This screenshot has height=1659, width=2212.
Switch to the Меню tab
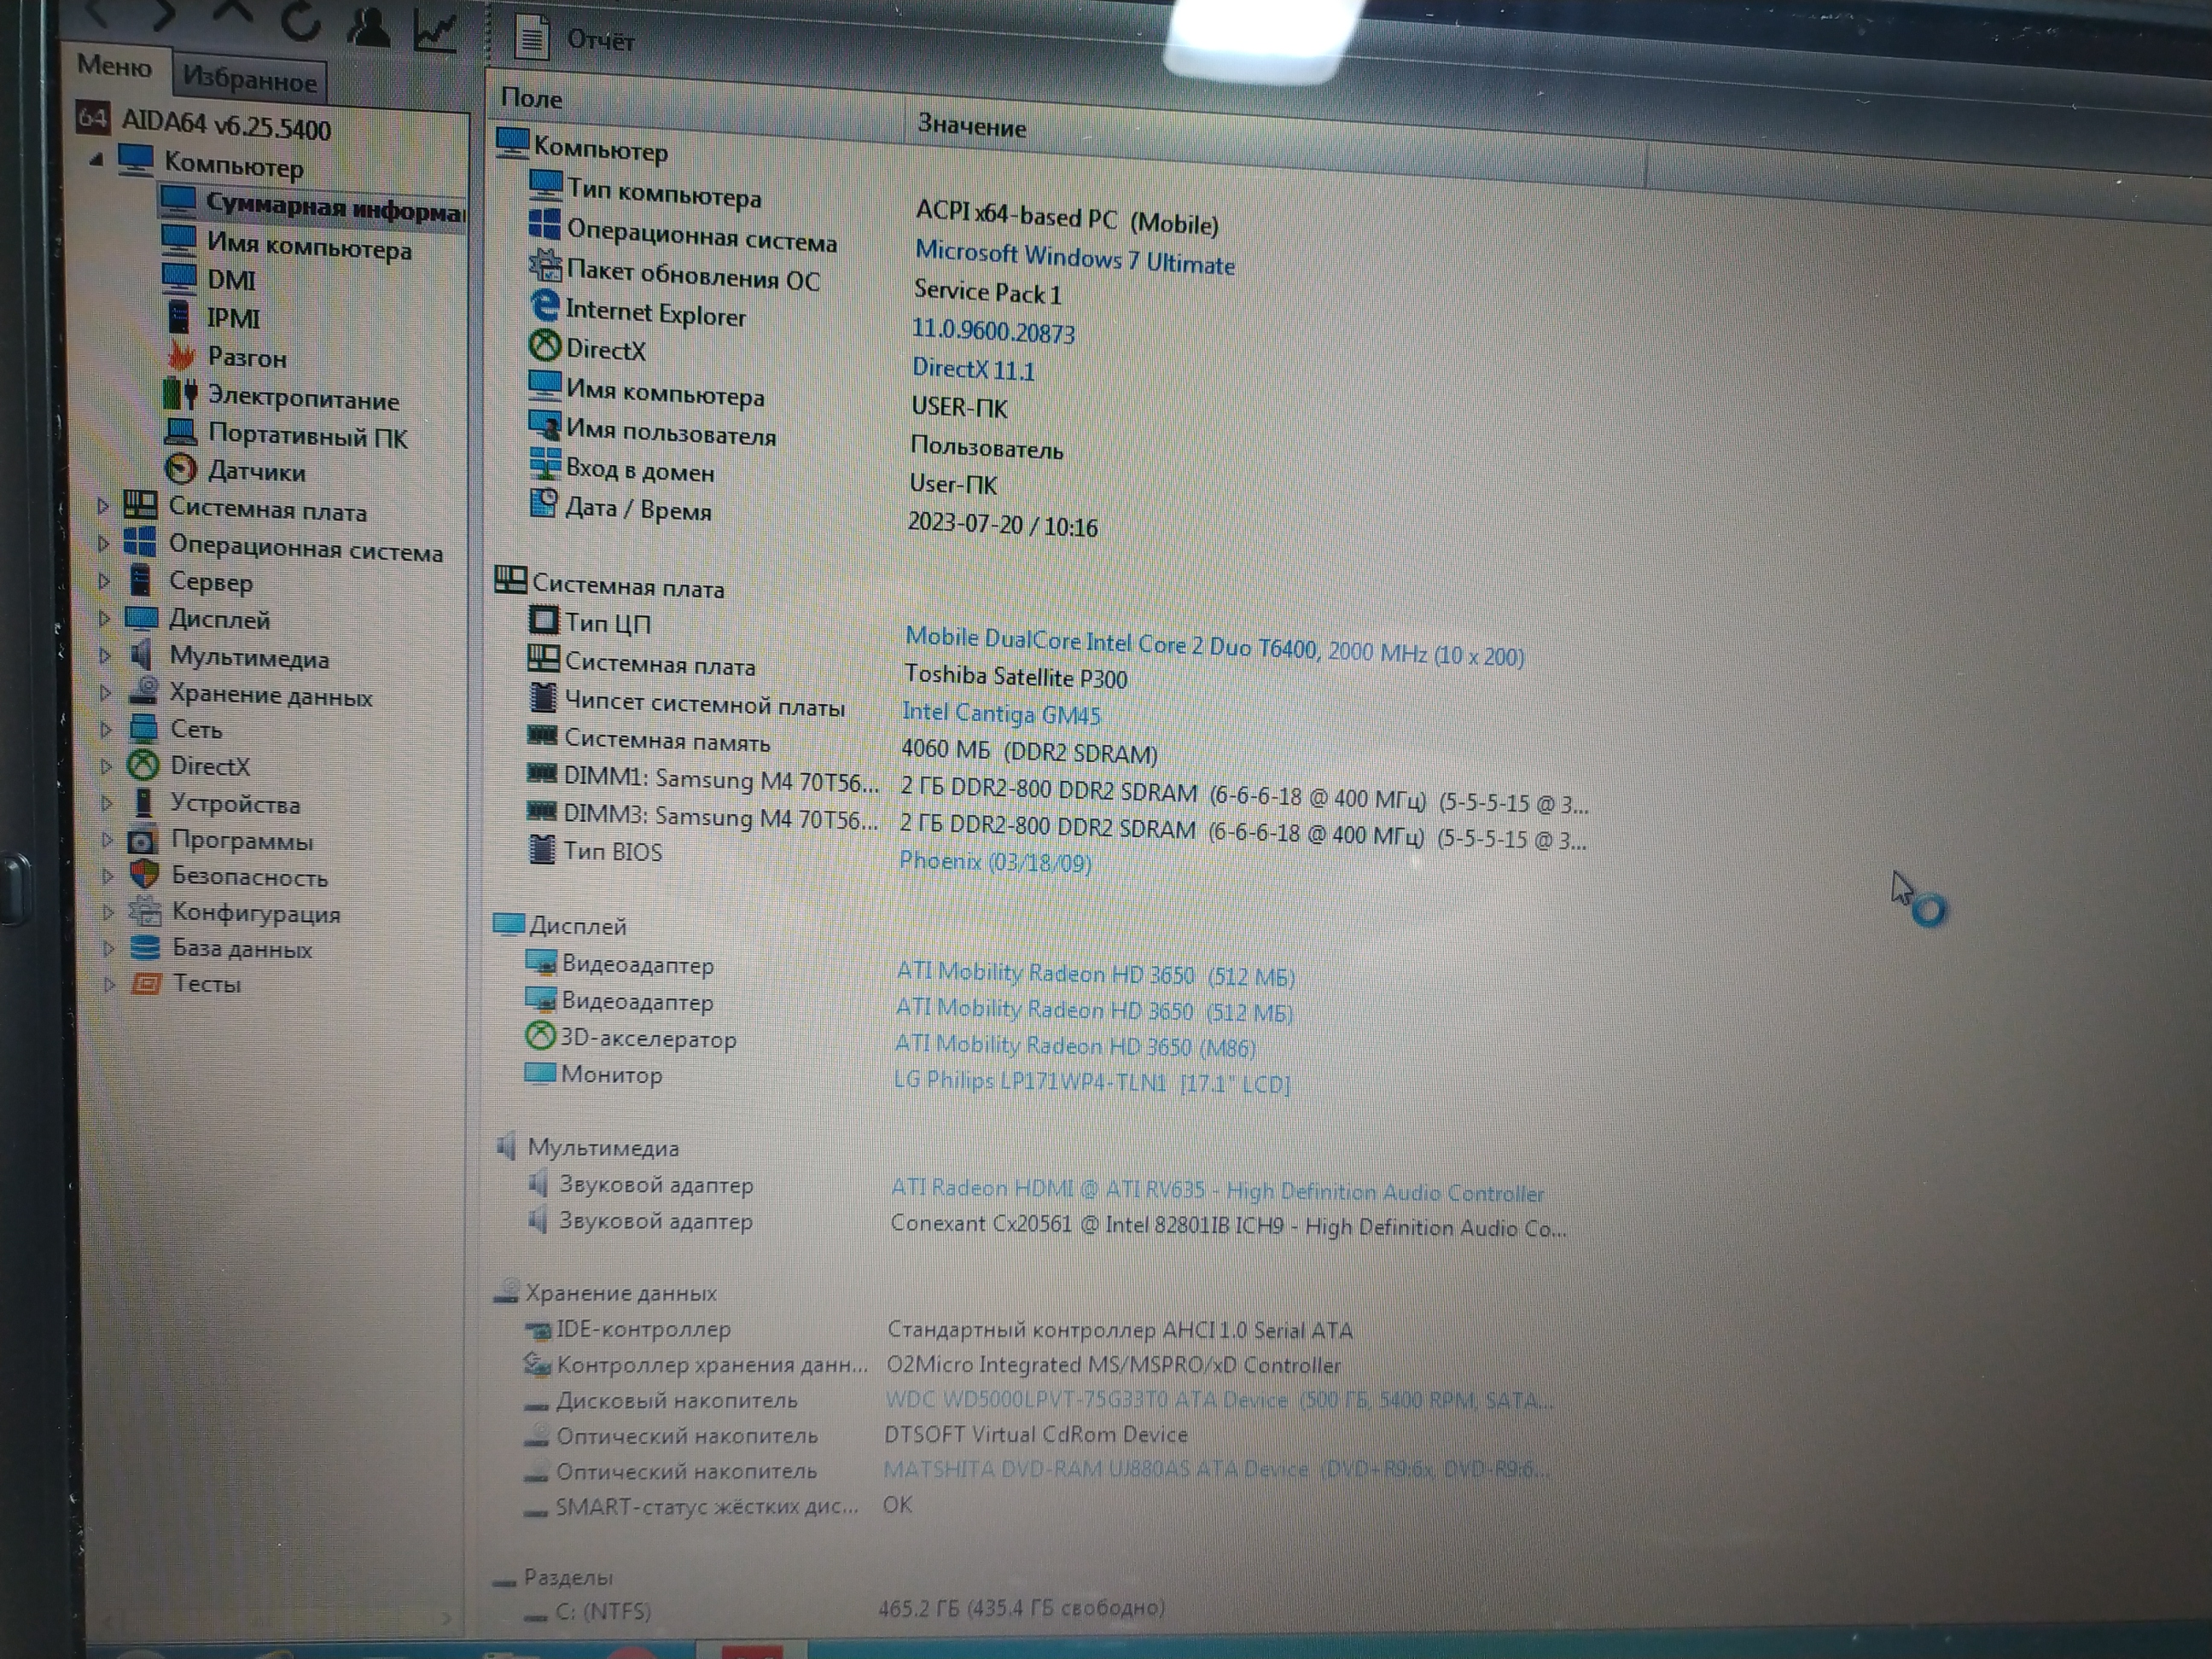114,66
